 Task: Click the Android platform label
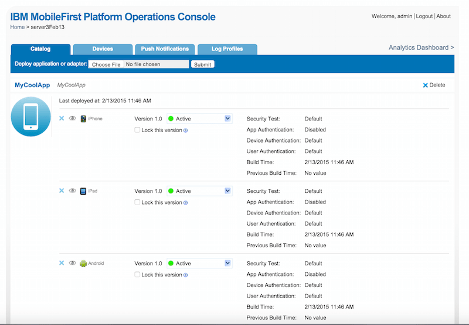(x=96, y=263)
